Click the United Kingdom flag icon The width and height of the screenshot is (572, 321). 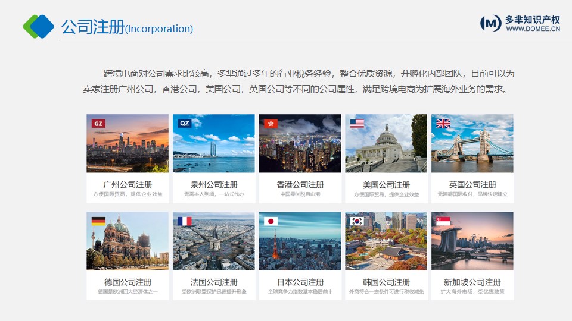point(443,124)
